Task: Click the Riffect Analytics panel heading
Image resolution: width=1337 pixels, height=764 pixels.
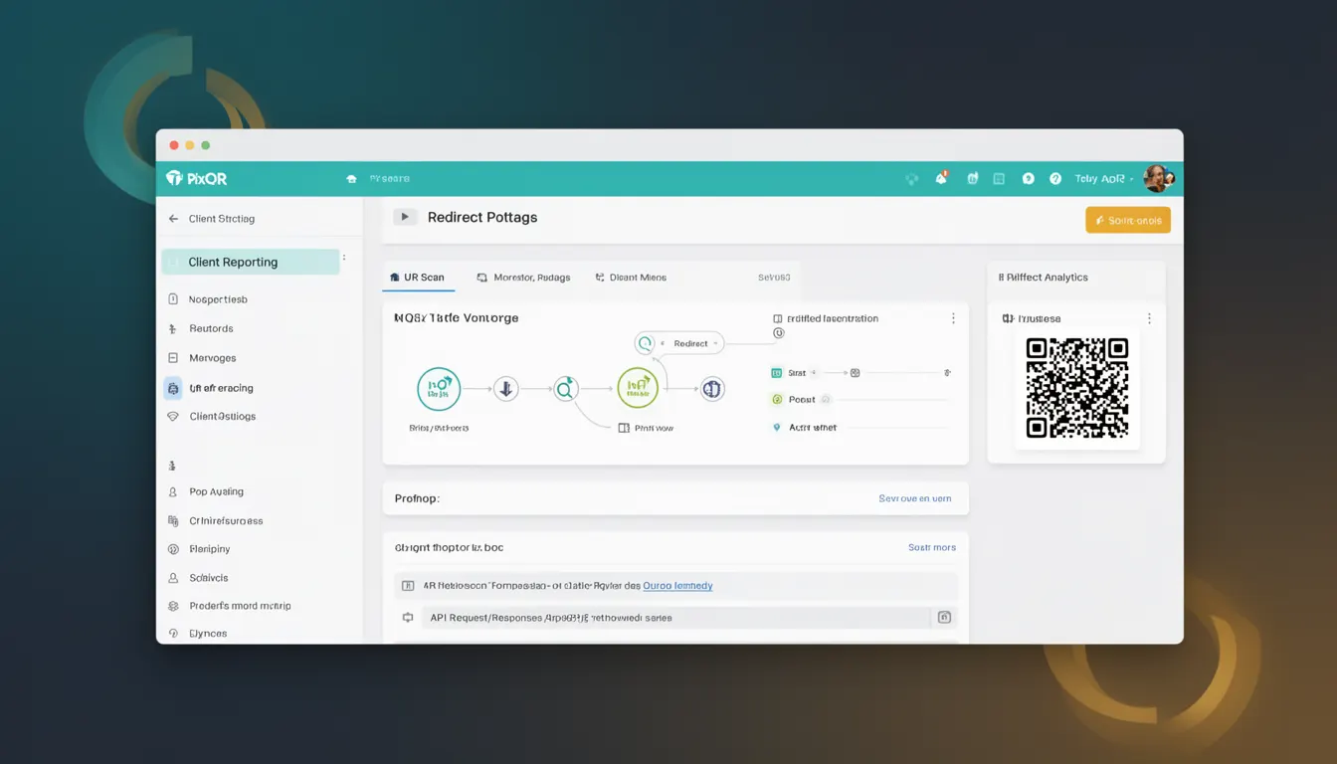Action: tap(1044, 278)
